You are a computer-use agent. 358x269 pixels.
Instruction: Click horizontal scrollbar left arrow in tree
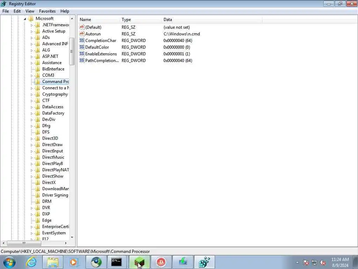3,243
